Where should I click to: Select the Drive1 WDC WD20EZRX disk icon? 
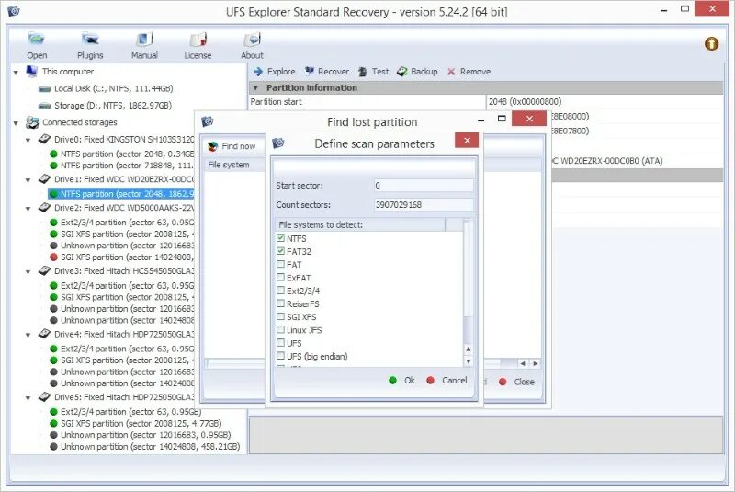pyautogui.click(x=44, y=178)
